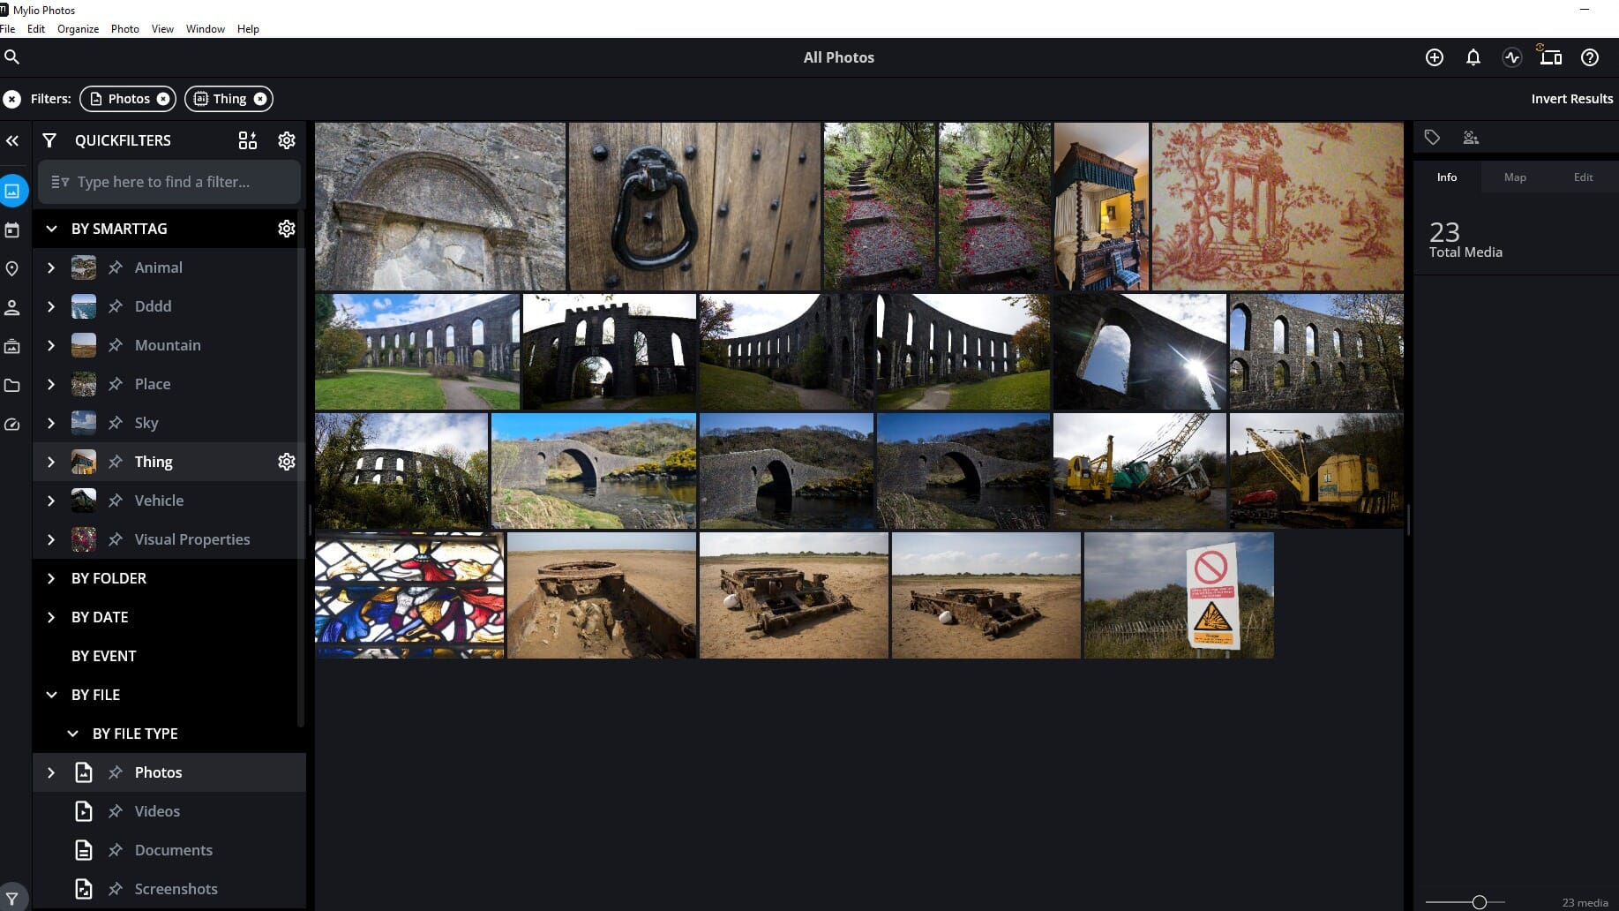Viewport: 1619px width, 911px height.
Task: Pin the Videos file type filter
Action: click(116, 810)
